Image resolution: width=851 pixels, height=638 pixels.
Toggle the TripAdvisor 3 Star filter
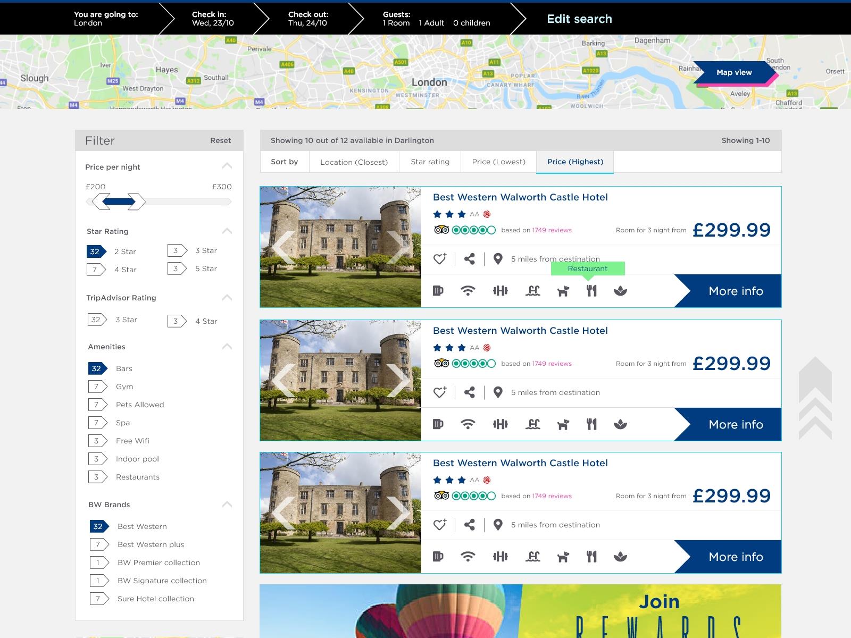click(98, 320)
